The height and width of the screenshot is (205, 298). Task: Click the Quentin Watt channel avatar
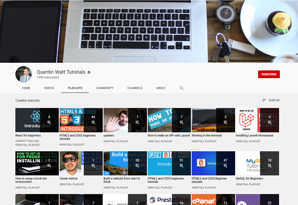tap(24, 74)
